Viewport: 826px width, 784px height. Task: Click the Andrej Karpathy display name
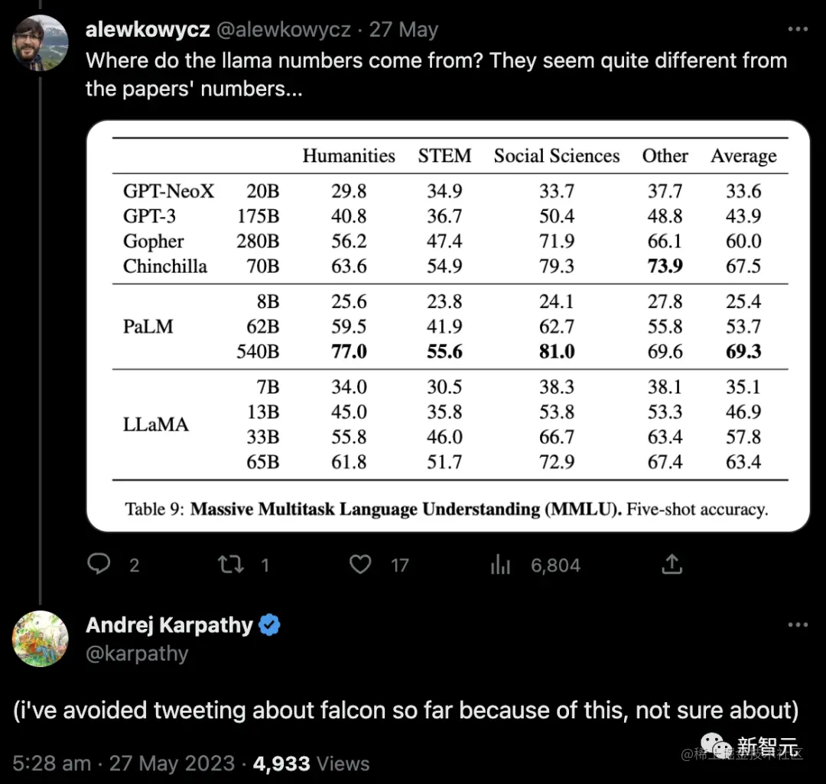point(169,625)
